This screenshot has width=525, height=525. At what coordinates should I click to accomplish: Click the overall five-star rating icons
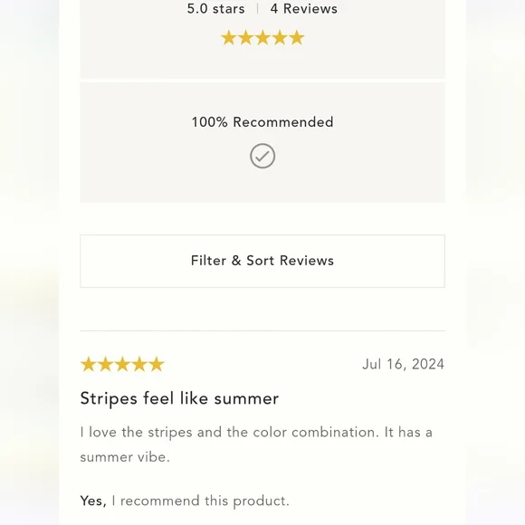coord(262,37)
